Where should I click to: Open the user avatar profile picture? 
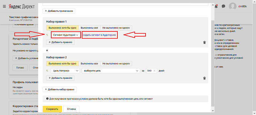coord(233,6)
